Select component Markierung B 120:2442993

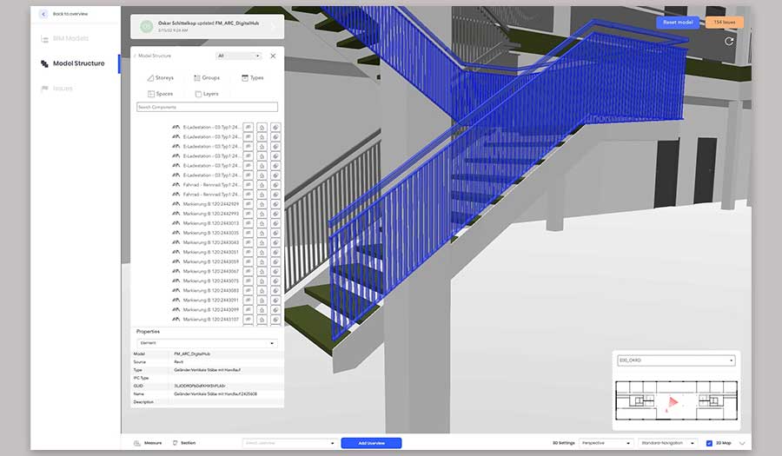210,214
